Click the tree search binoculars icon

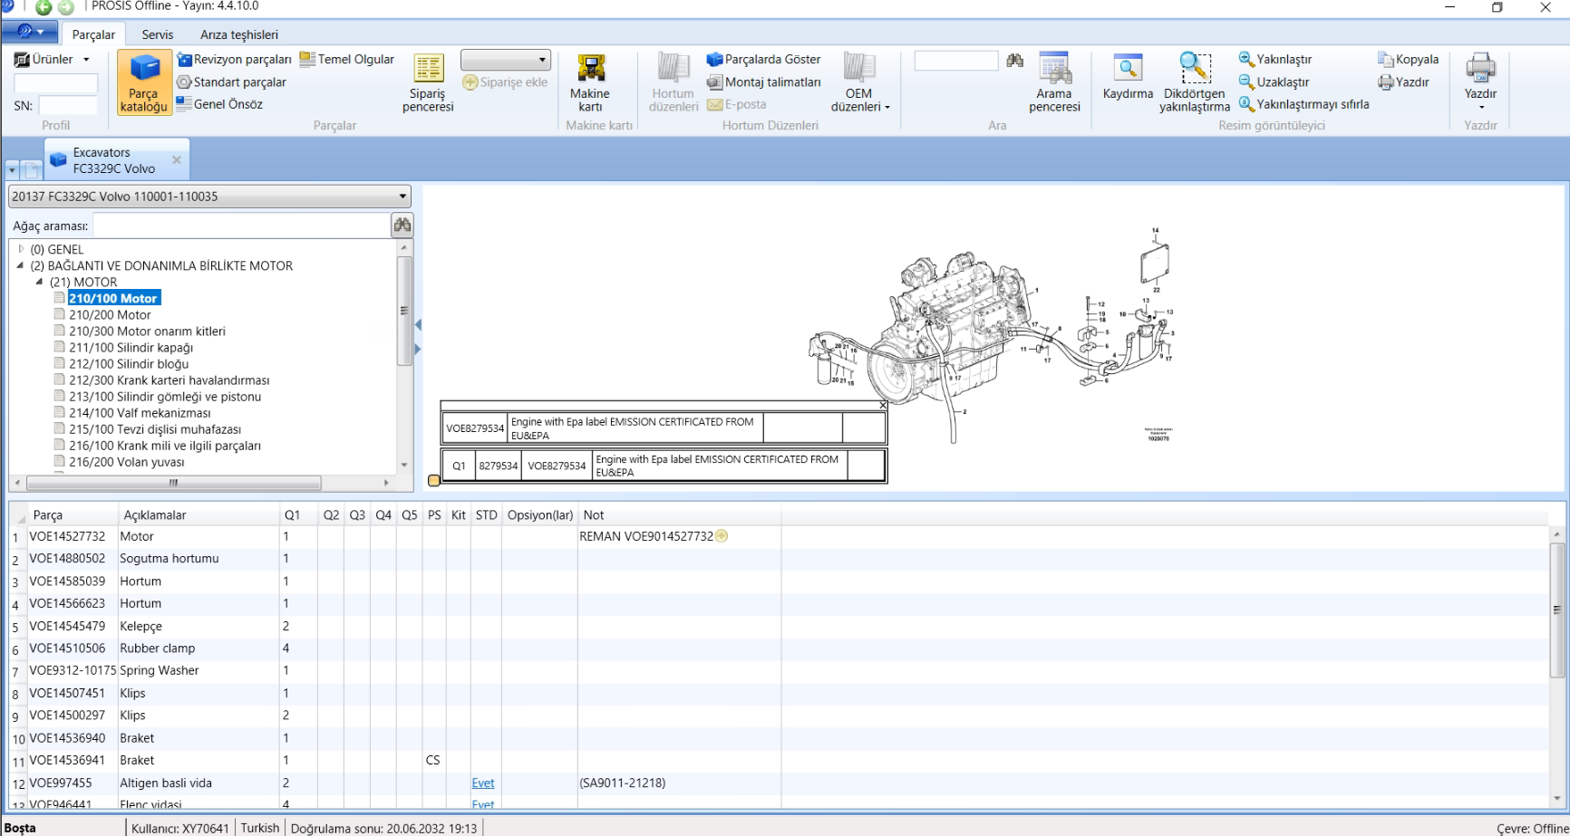[402, 226]
